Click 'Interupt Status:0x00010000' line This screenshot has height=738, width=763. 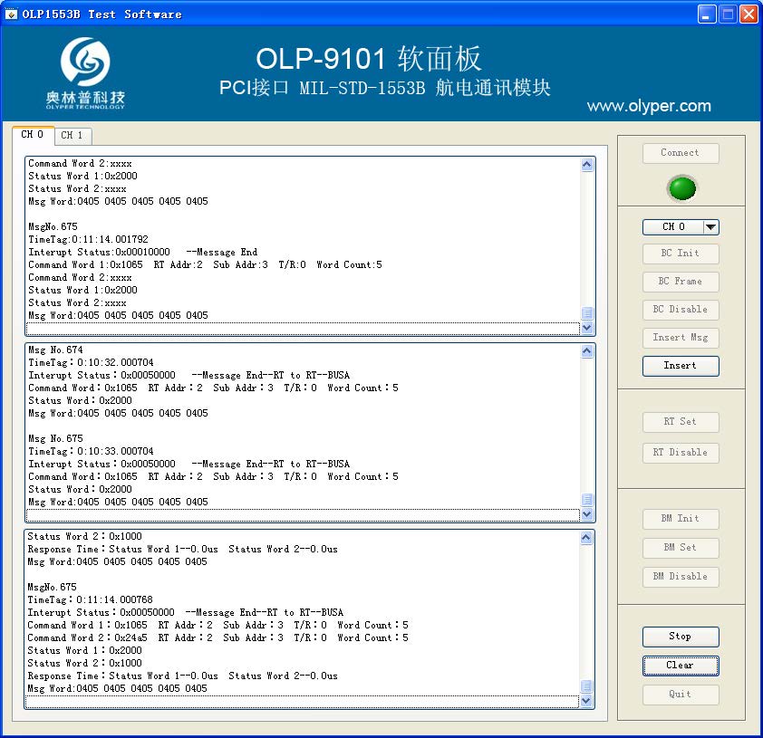coord(143,252)
